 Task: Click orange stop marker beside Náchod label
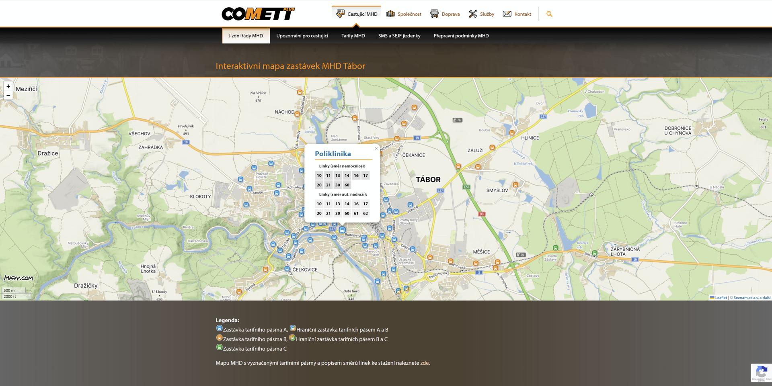point(297,114)
